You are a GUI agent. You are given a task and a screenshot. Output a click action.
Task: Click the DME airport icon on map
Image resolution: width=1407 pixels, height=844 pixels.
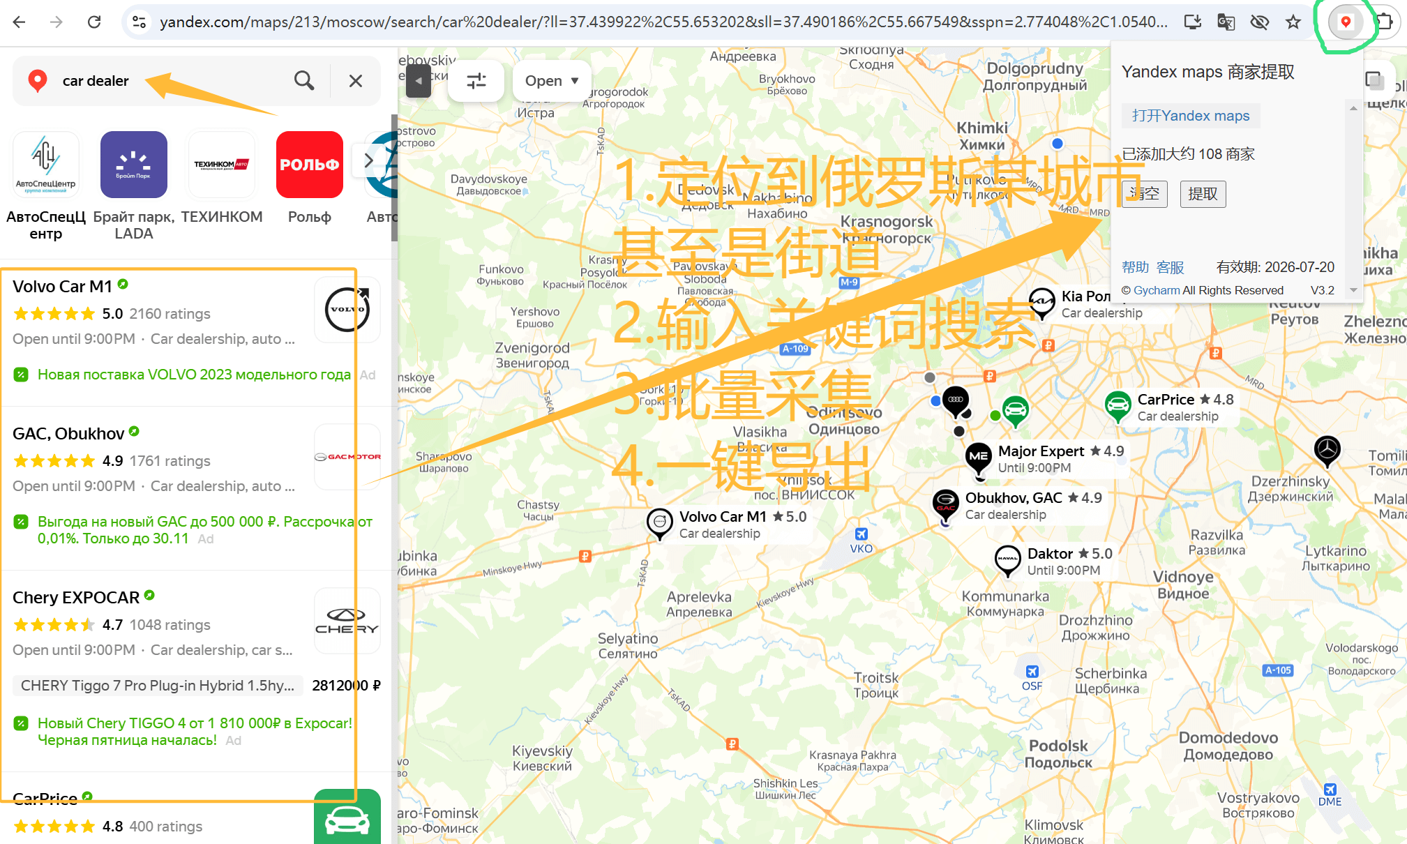1330,790
